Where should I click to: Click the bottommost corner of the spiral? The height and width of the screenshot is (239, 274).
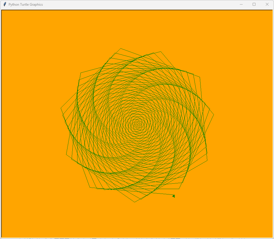[135, 202]
